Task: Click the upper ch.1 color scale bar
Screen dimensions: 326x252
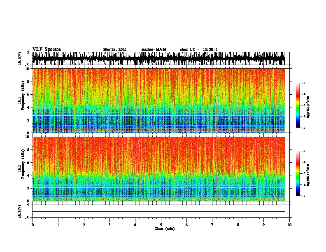Action: tap(298, 105)
